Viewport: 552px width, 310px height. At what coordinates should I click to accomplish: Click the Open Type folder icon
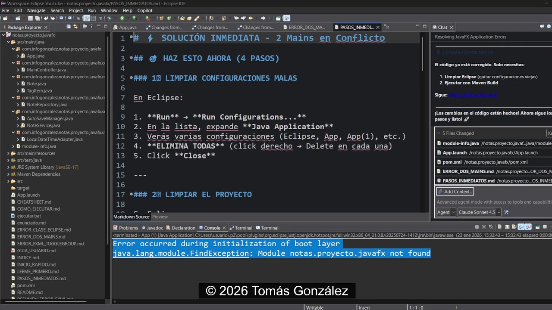(182, 19)
